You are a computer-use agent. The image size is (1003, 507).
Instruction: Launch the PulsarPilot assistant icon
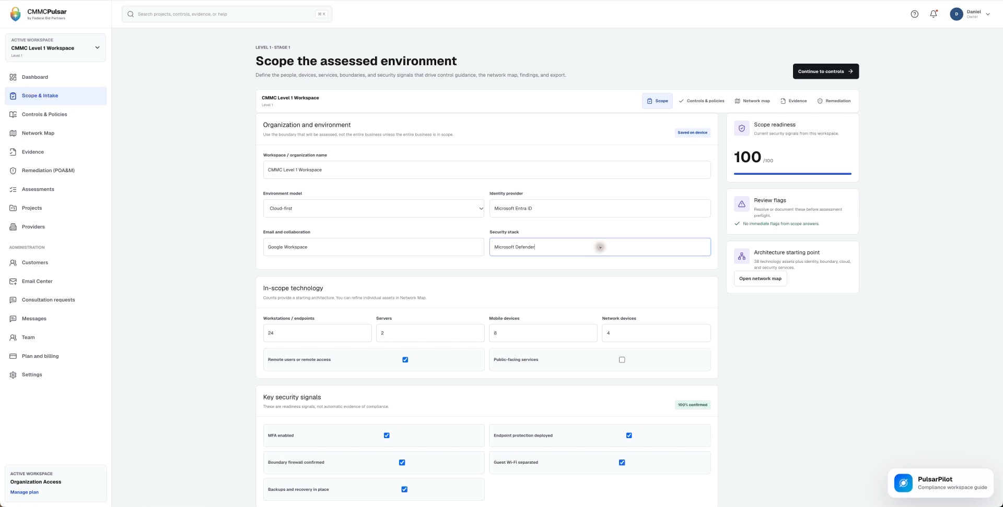[x=903, y=483]
